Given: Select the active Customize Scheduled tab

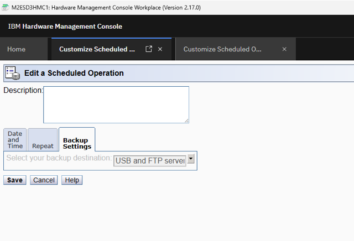Looking at the screenshot, I should pos(97,49).
